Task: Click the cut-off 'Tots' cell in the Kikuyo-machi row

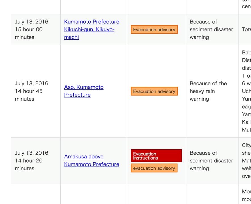Action: click(246, 29)
